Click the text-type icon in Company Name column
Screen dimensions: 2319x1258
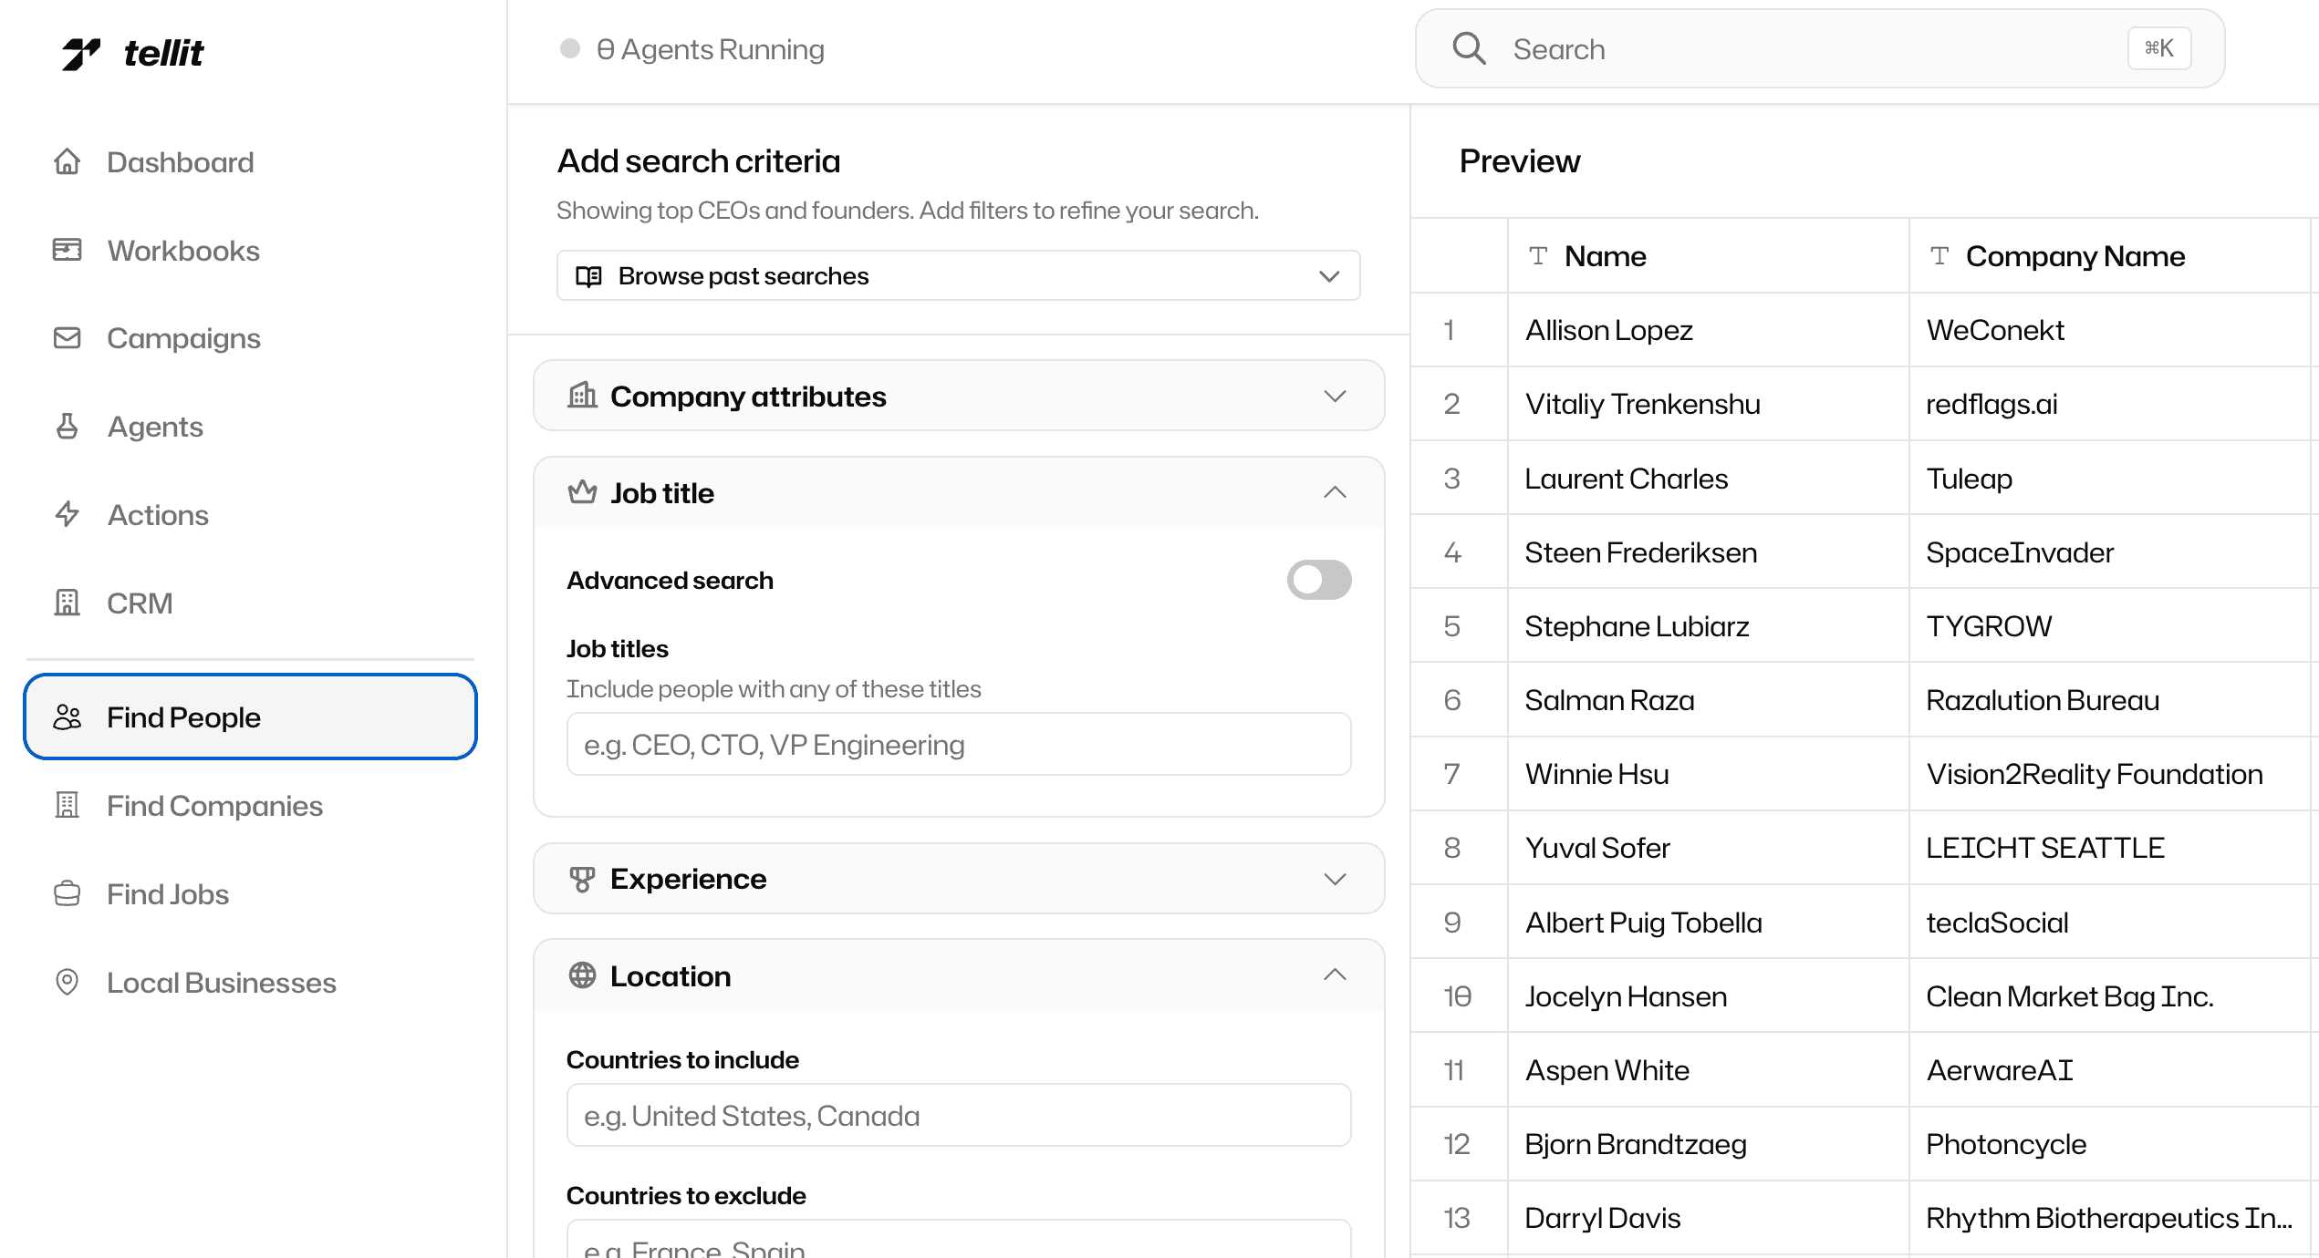click(x=1939, y=256)
